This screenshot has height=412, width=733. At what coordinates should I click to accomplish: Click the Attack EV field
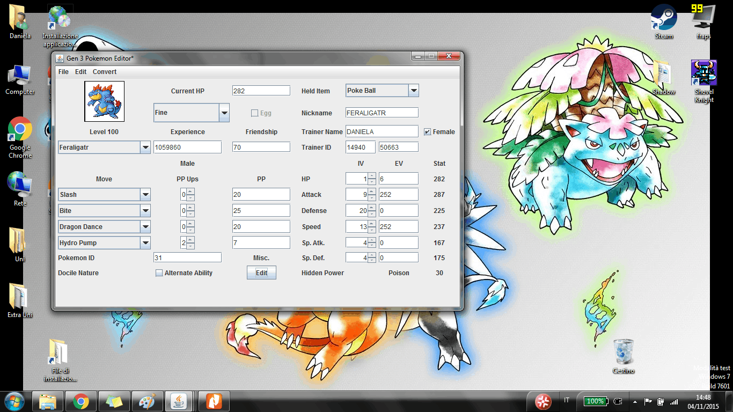point(398,195)
